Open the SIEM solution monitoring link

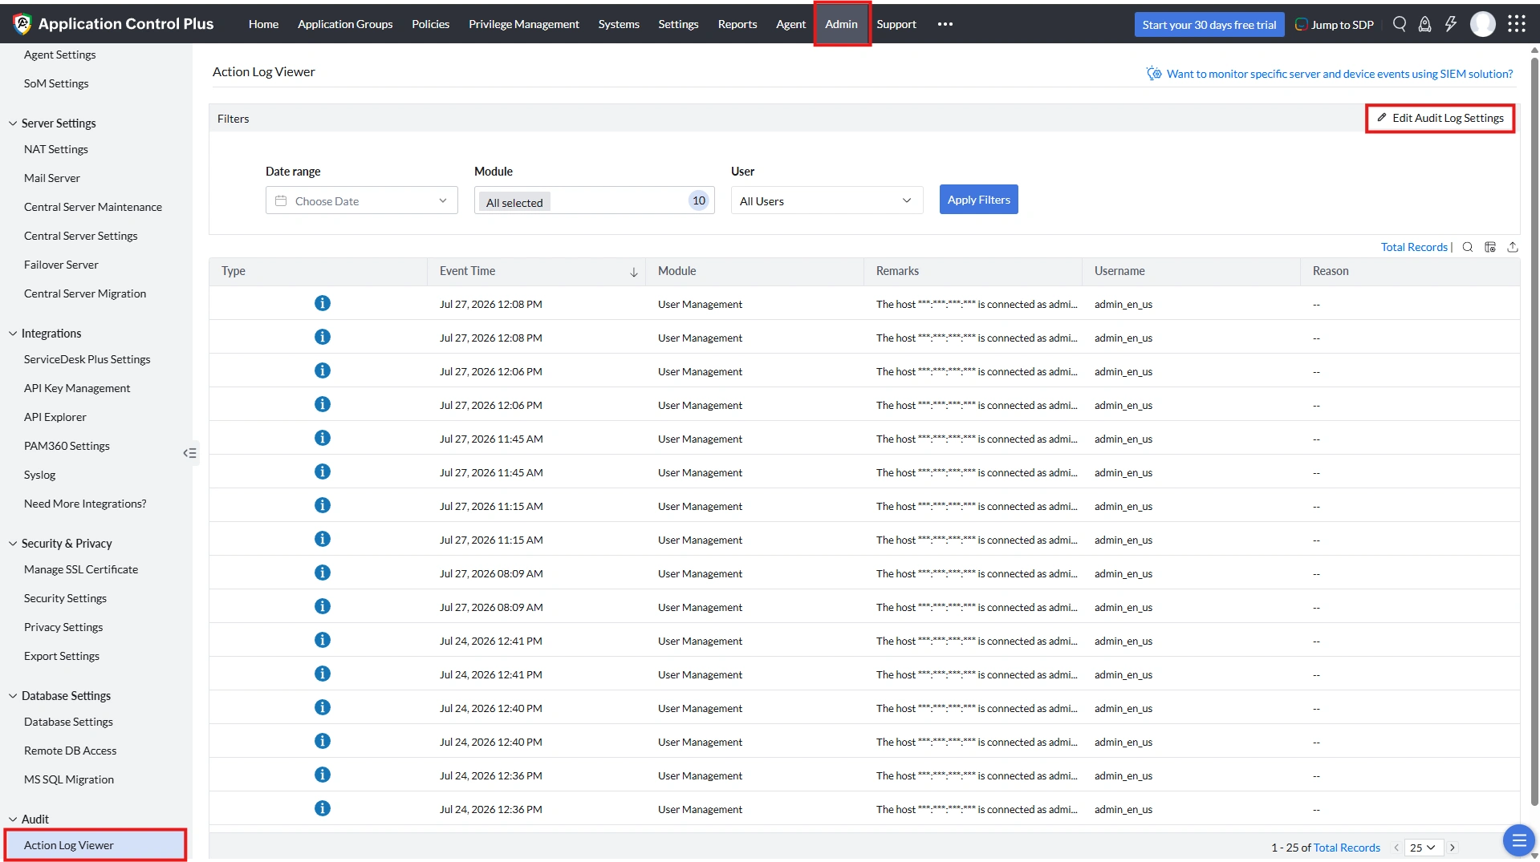pos(1339,74)
